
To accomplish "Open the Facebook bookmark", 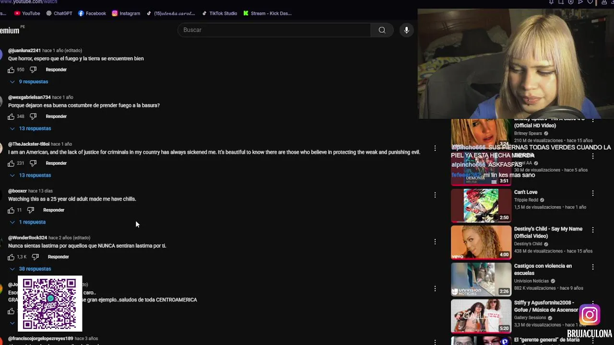I will (x=92, y=13).
